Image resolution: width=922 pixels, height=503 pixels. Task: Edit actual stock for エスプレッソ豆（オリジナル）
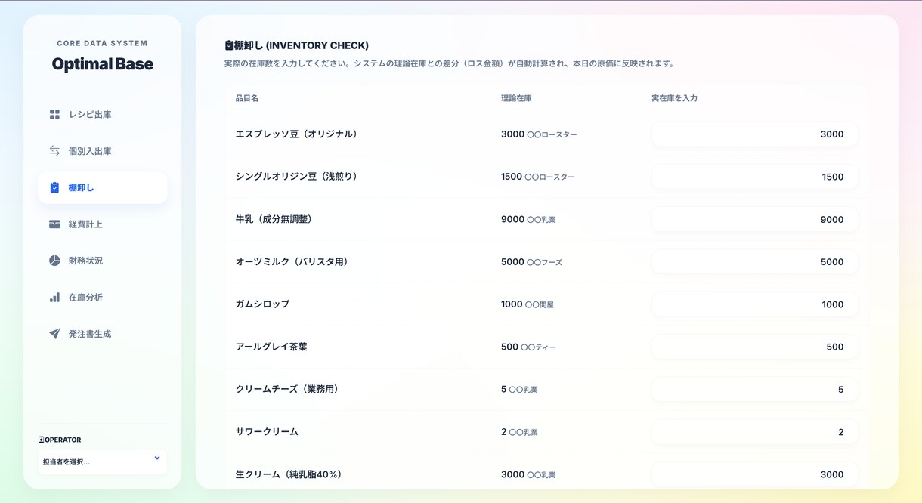pos(754,134)
